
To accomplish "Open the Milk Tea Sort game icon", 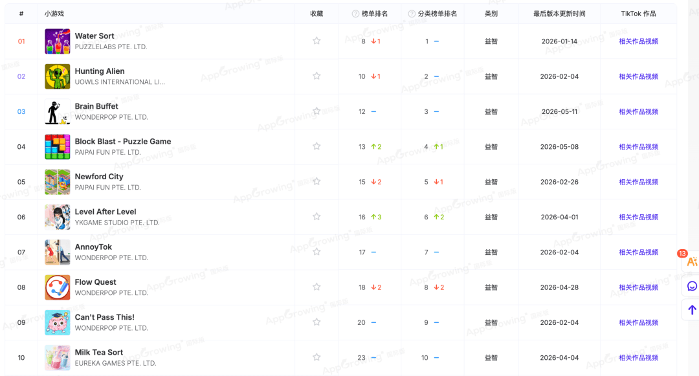I will (58, 358).
